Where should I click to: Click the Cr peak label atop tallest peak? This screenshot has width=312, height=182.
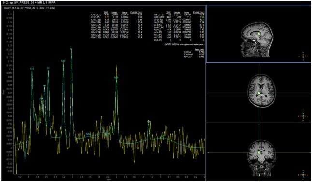coord(71,49)
